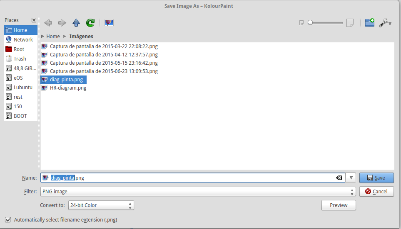Click the Back navigation arrow
Image resolution: width=401 pixels, height=229 pixels.
coord(48,23)
